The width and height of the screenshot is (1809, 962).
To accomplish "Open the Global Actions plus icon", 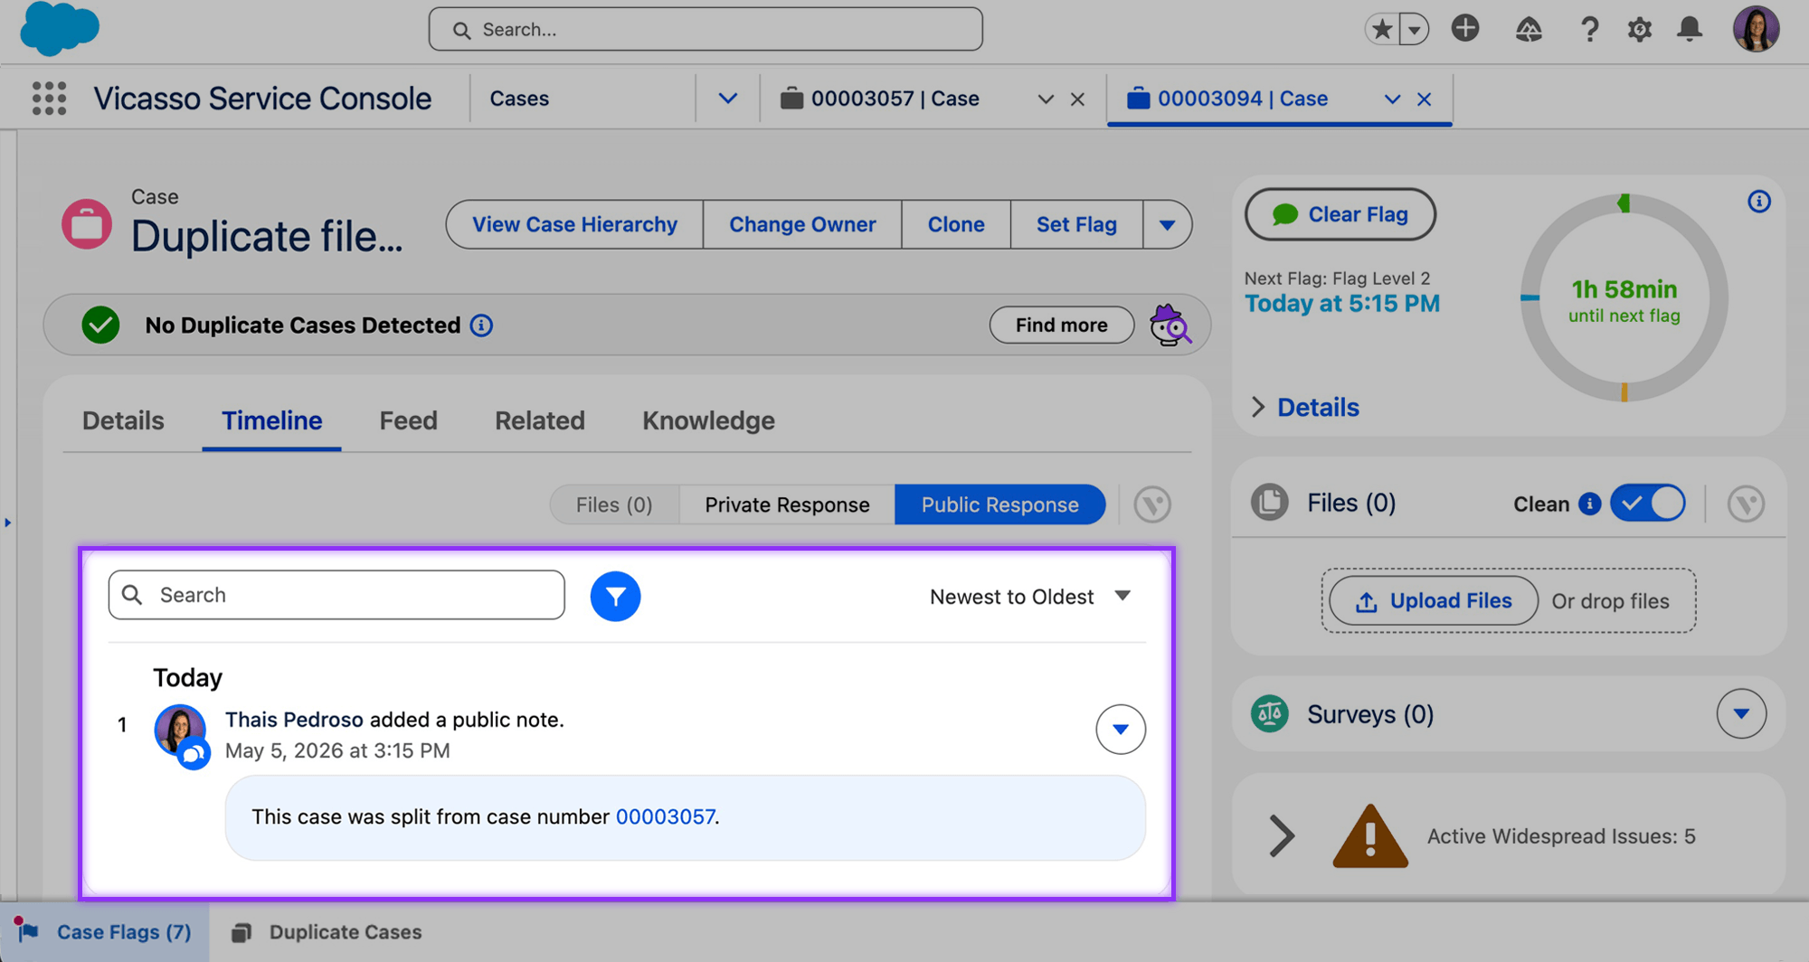I will 1465,29.
